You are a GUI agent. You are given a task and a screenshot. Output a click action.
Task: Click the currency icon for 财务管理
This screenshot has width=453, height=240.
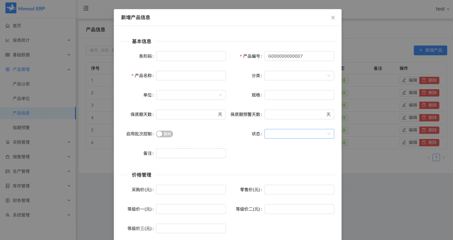(x=8, y=201)
